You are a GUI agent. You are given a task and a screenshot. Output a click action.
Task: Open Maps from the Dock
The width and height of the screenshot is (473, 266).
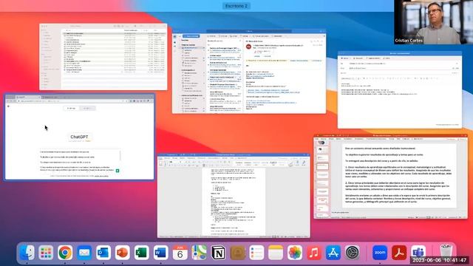(x=199, y=253)
